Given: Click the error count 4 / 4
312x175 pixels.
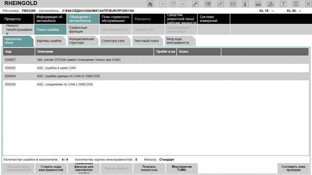Looking at the screenshot, I should click(x=65, y=159).
